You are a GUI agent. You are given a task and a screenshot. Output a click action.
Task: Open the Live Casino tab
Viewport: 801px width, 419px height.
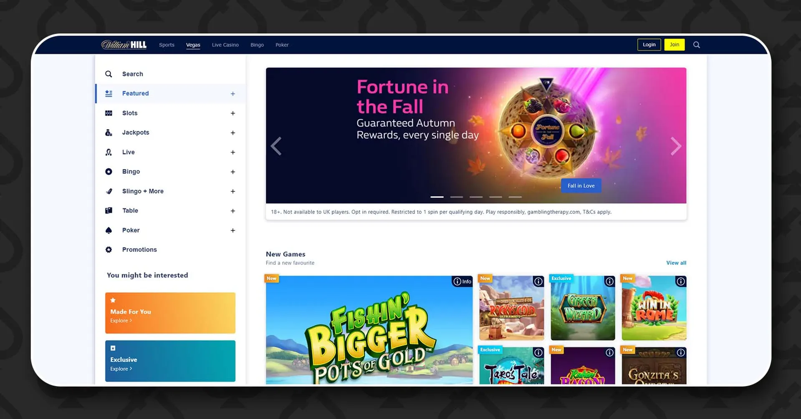(225, 45)
